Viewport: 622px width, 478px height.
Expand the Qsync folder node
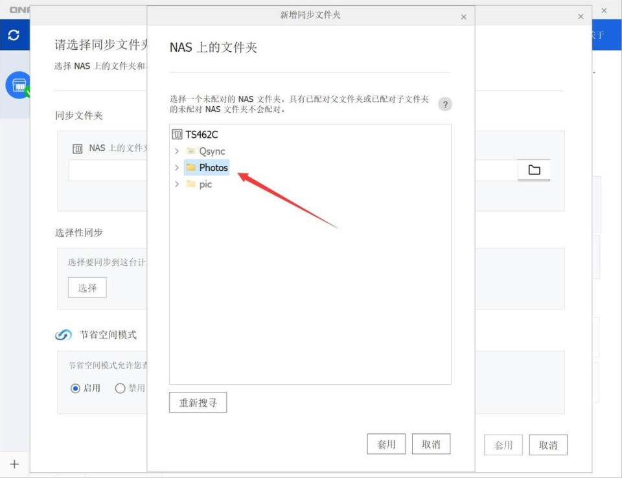(177, 151)
